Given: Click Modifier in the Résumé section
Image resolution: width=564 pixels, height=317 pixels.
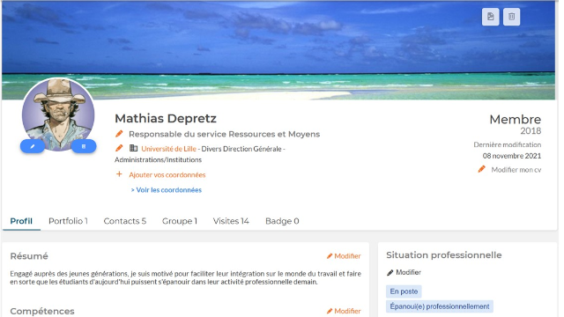Looking at the screenshot, I should [x=344, y=256].
